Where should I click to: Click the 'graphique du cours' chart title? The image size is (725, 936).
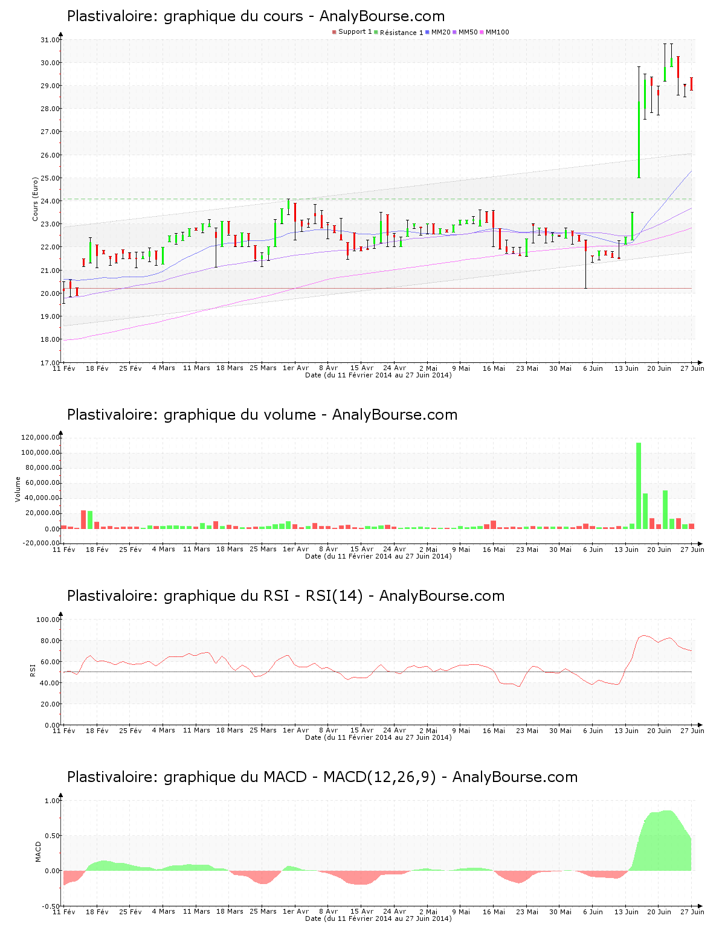[x=256, y=16]
